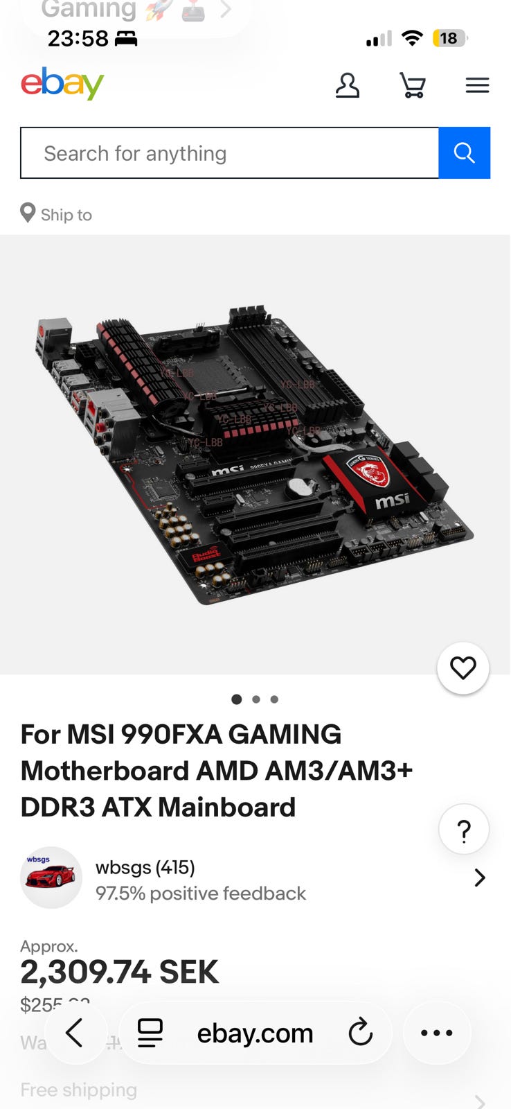This screenshot has width=511, height=1109.
Task: Open the eBay account profile icon
Action: tap(348, 85)
